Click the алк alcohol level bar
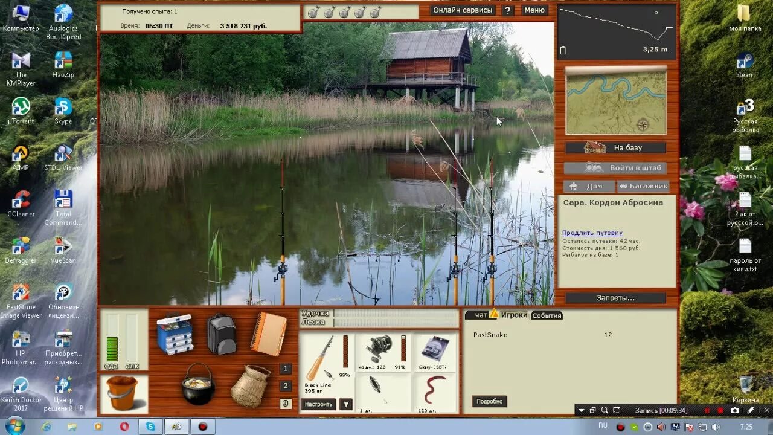773x435 pixels. coord(132,337)
